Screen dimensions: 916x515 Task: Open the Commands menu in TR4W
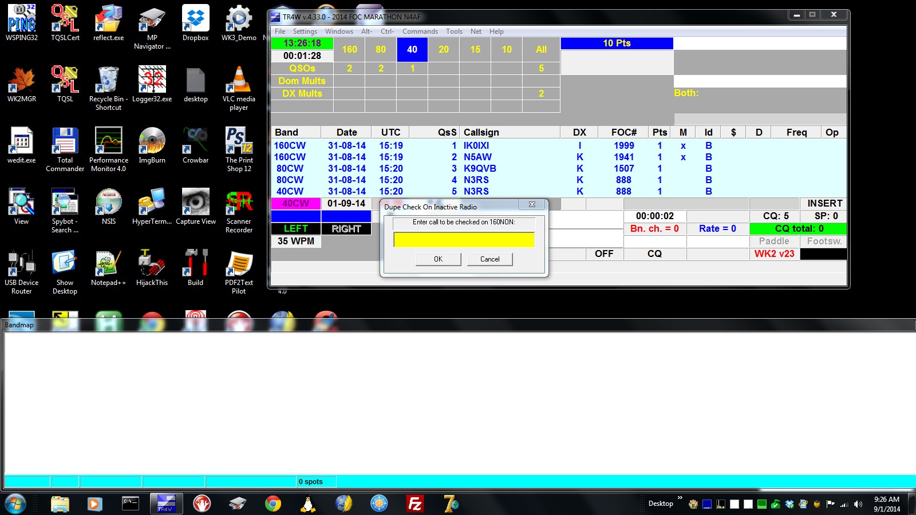(420, 31)
